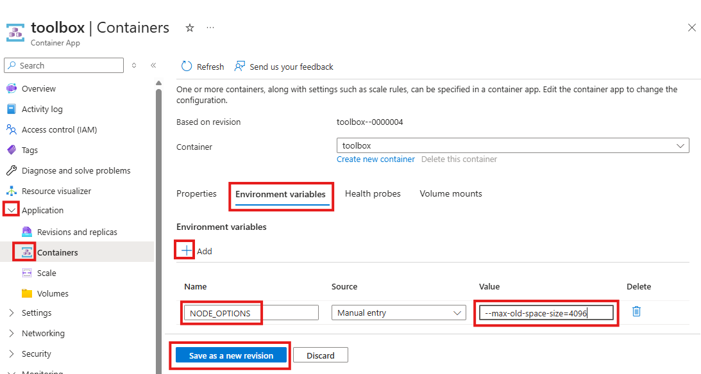Expand the Settings section

tap(12, 313)
